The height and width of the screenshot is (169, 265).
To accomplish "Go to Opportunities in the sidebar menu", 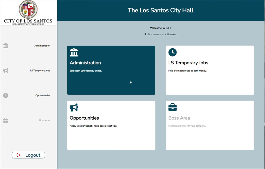I will click(43, 96).
